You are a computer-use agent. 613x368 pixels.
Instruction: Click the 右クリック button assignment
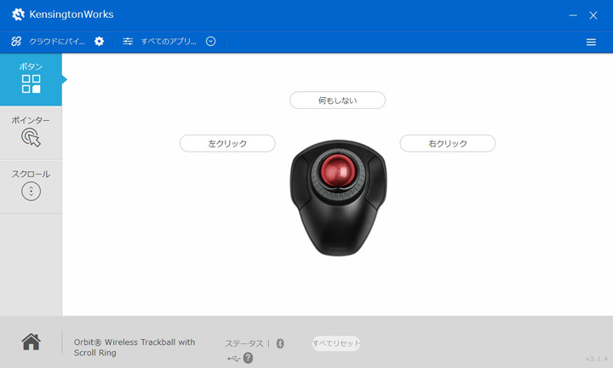447,144
